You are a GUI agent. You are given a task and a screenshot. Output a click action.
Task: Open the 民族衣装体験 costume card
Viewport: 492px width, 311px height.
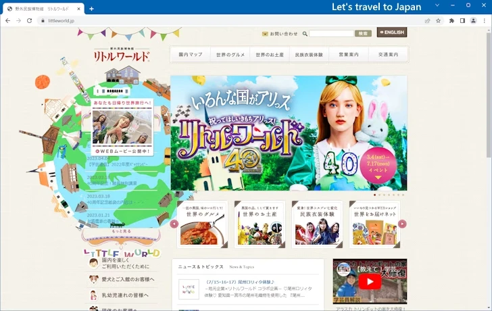(x=317, y=224)
